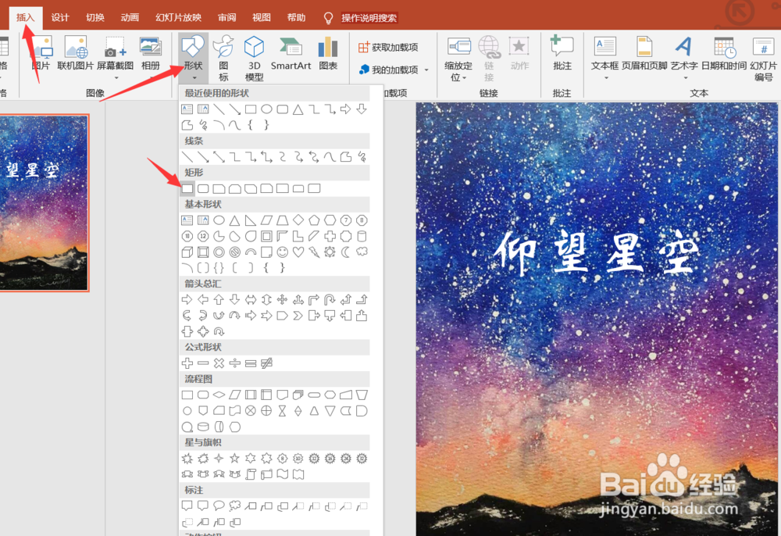Open the 设计 ribbon tab
The height and width of the screenshot is (536, 781).
(60, 17)
